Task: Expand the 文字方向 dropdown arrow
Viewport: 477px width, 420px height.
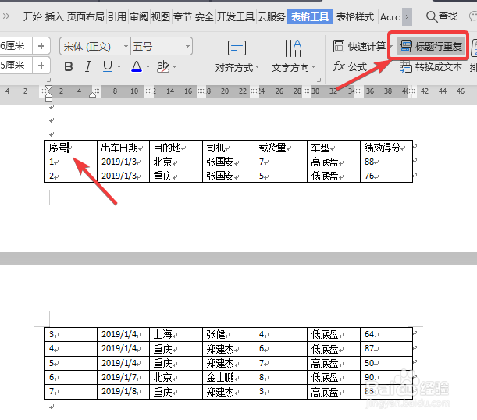Action: tap(314, 67)
